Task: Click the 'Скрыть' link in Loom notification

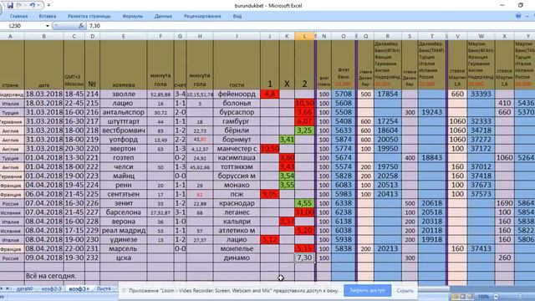Action: [405, 290]
